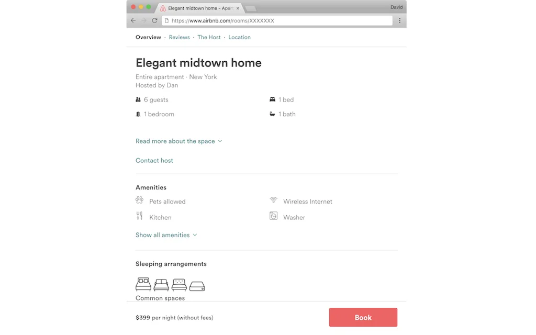
Task: Click the page reload icon in the browser
Action: (154, 20)
